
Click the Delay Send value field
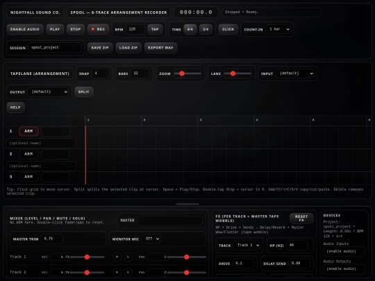click(299, 264)
